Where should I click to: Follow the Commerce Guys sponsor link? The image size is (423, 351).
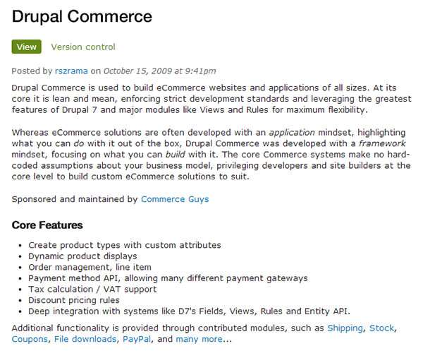click(x=175, y=199)
